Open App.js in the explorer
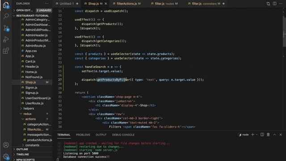This screenshot has height=161, width=286. (x=30, y=56)
